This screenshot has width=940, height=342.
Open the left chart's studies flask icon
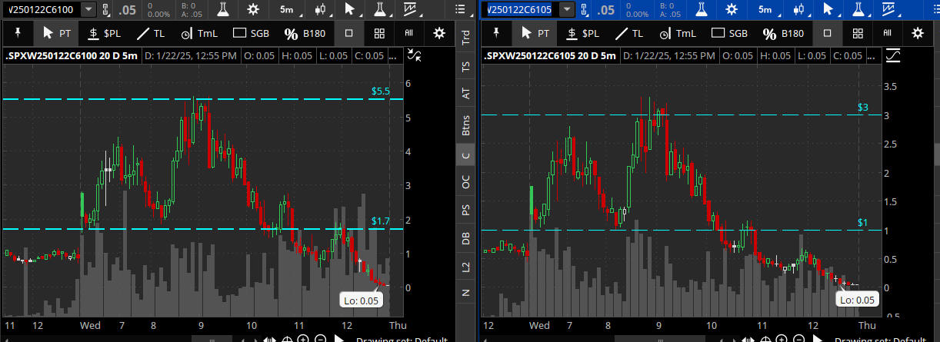222,9
